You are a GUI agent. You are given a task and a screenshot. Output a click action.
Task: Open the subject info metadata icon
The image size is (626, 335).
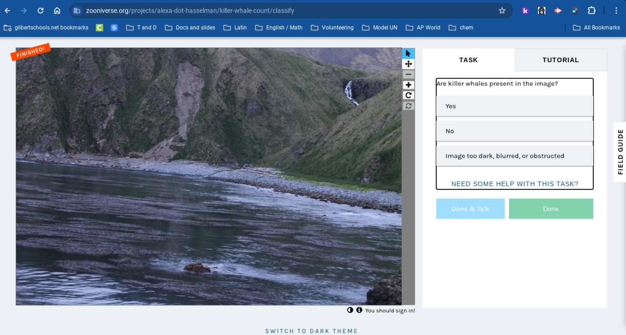tap(359, 310)
